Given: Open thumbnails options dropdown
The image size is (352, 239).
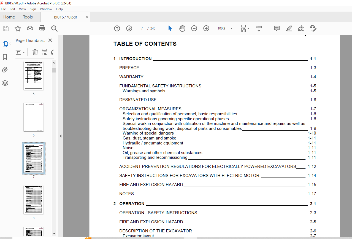Looking at the screenshot, I should pyautogui.click(x=20, y=52).
